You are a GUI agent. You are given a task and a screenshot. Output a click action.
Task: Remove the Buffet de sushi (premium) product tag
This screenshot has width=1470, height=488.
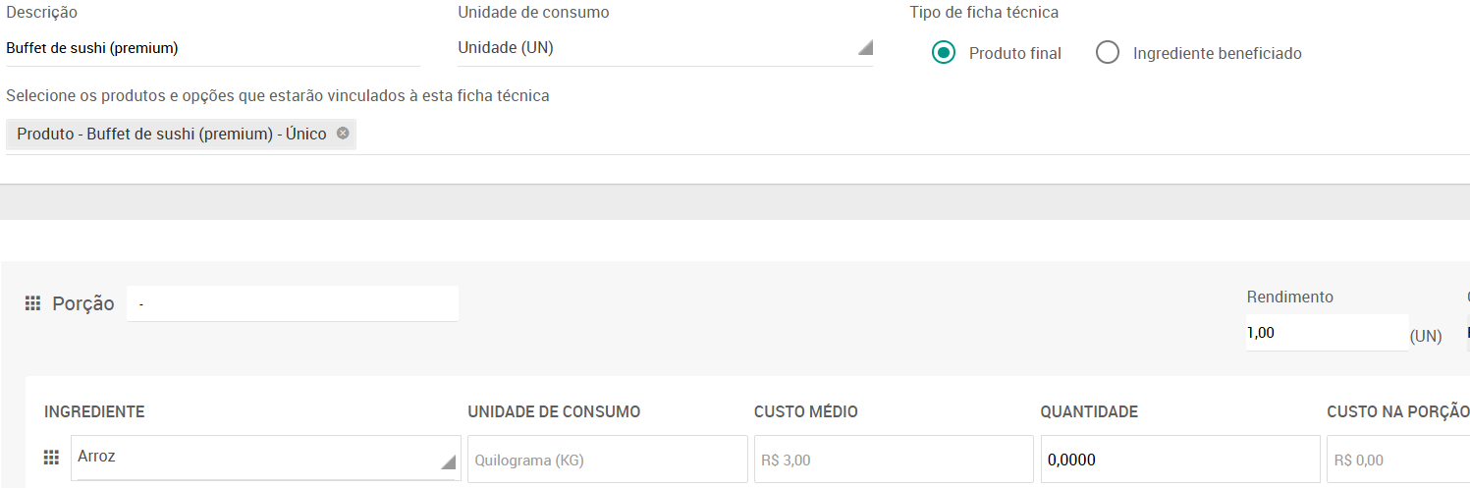pyautogui.click(x=343, y=134)
